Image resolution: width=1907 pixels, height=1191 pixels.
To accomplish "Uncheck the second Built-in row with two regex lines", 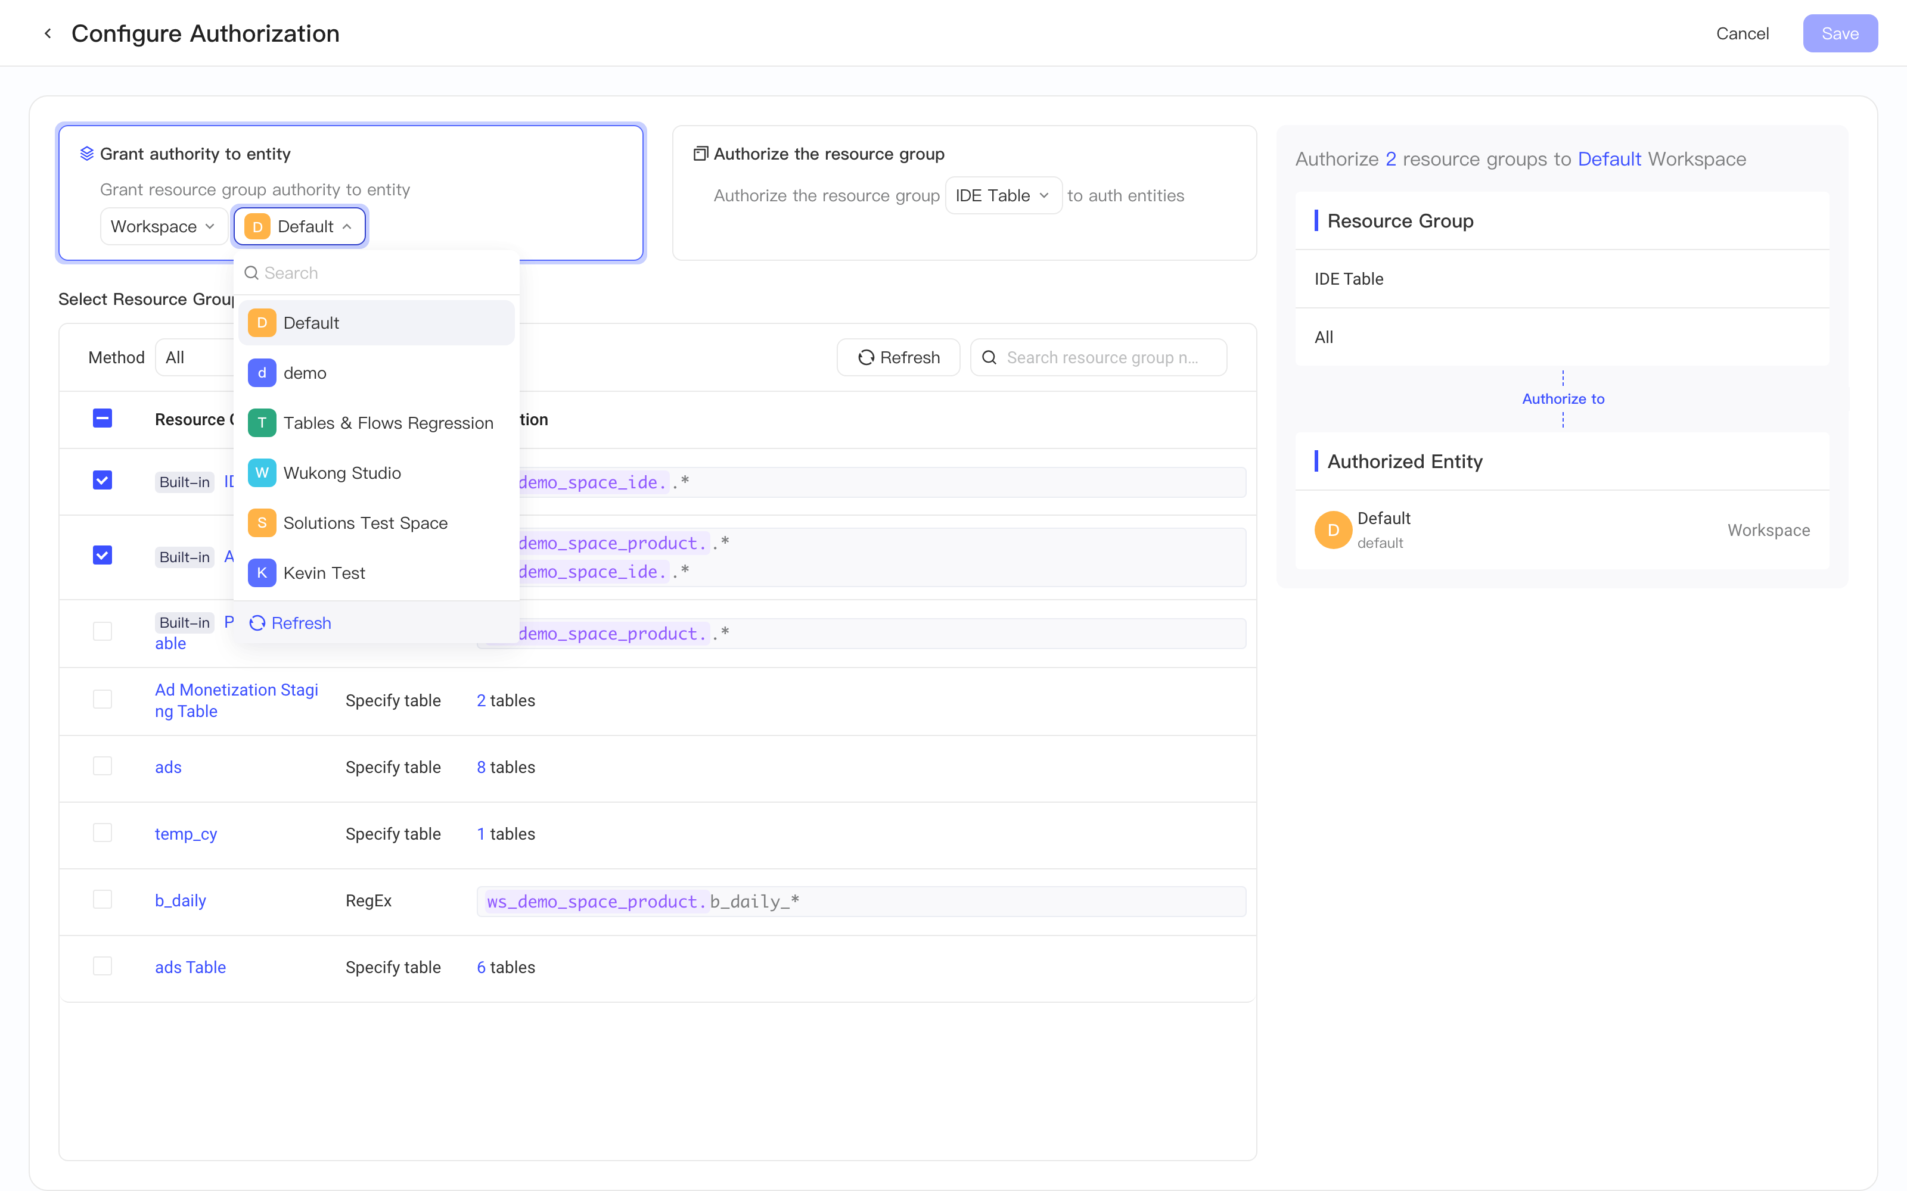I will coord(103,556).
